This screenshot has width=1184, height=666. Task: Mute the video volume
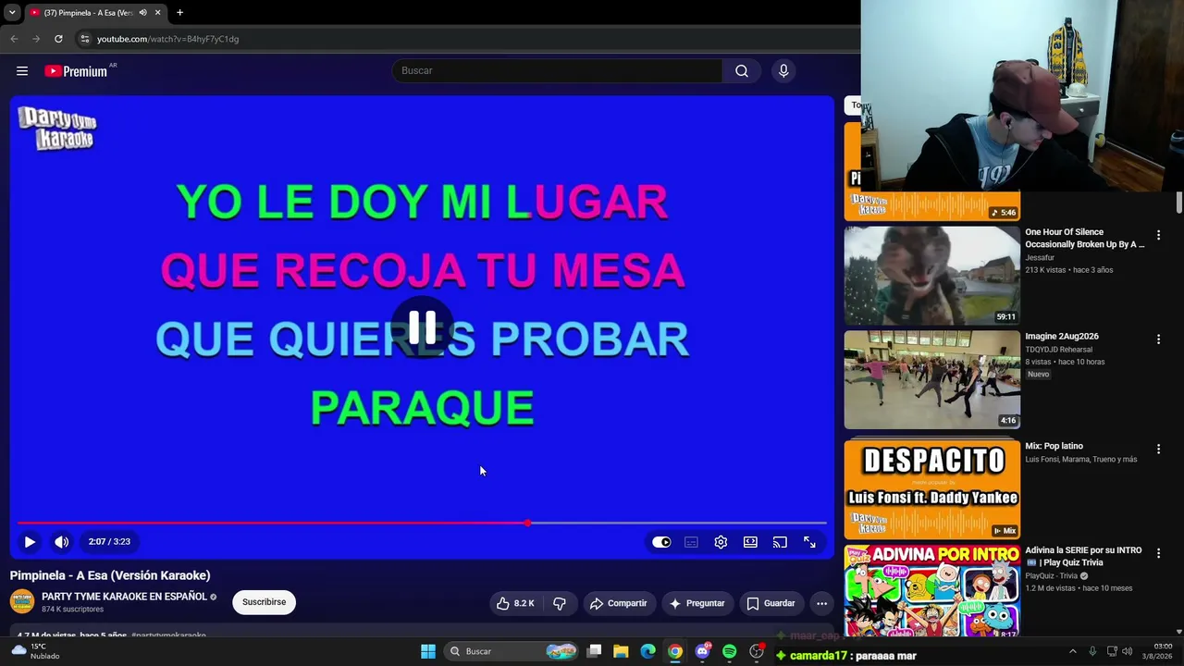click(61, 542)
